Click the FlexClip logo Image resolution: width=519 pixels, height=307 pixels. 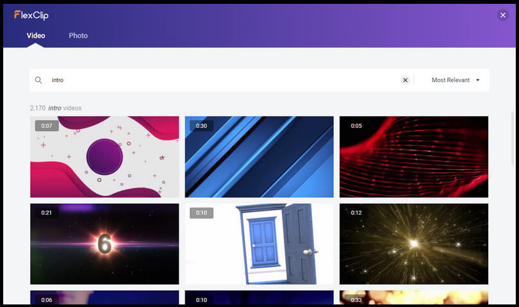click(31, 15)
